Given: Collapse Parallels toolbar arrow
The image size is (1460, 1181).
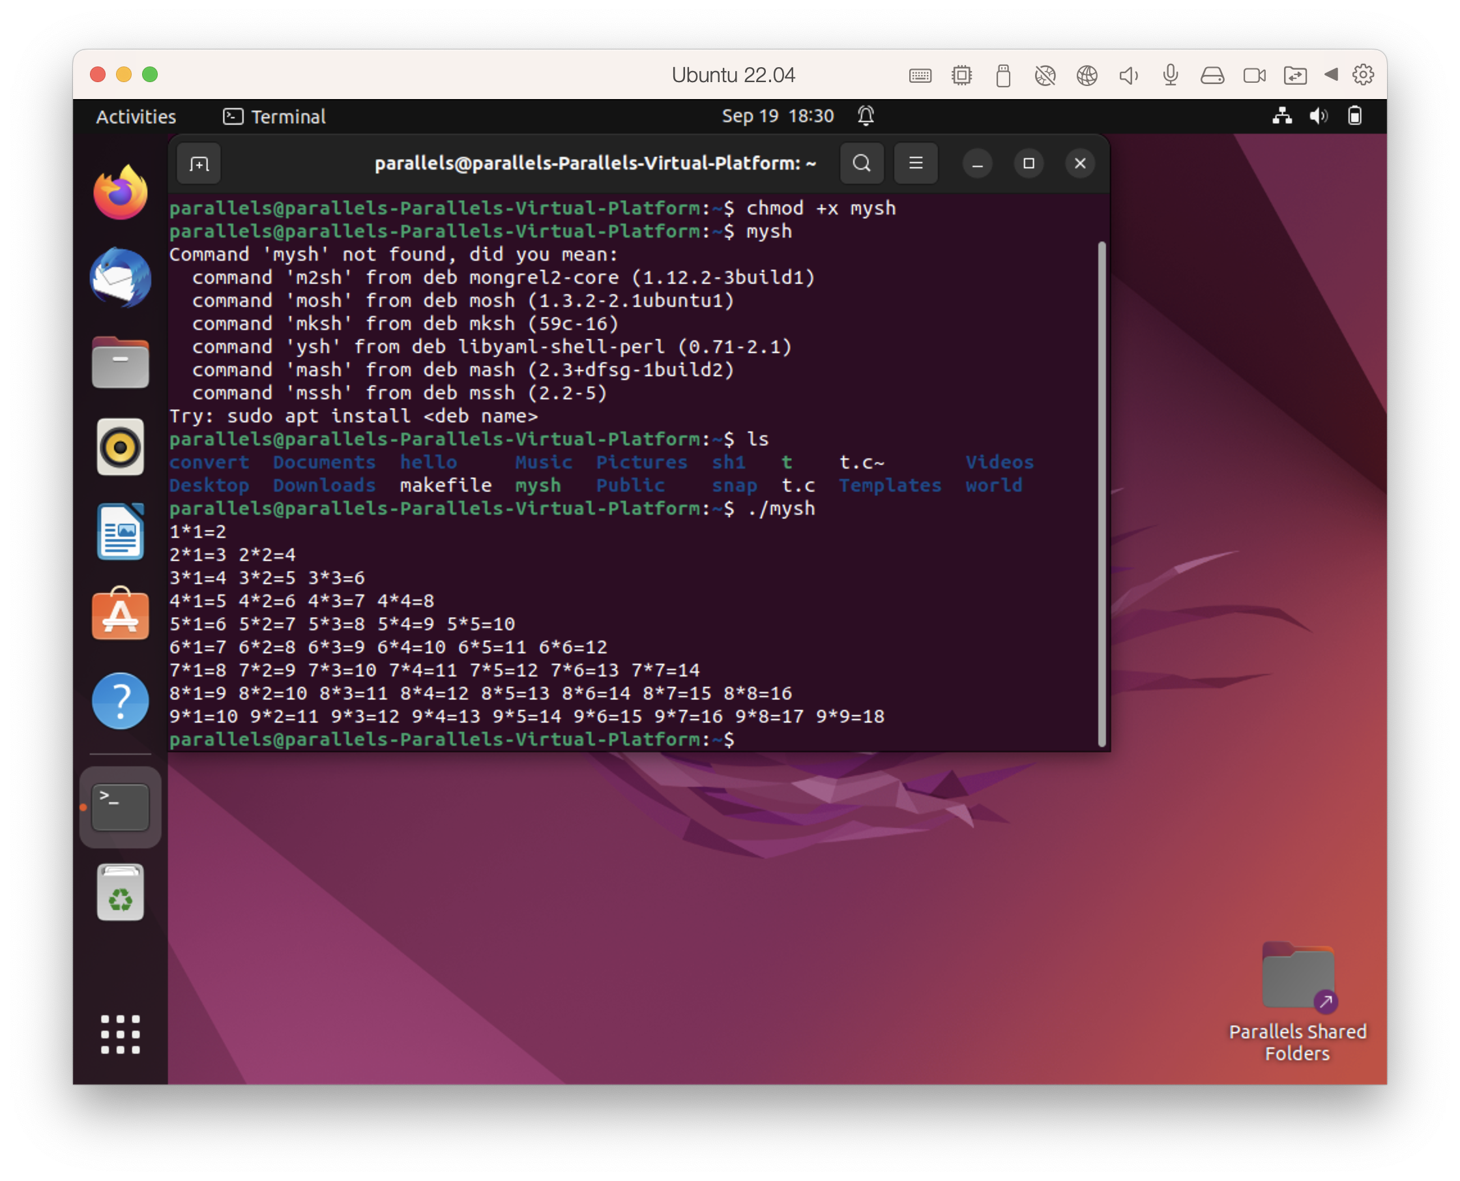Looking at the screenshot, I should coord(1331,74).
